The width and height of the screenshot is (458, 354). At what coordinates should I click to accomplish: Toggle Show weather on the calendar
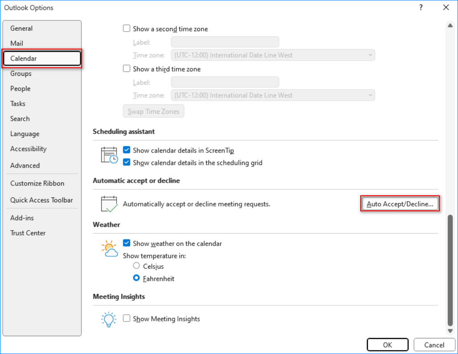tap(126, 243)
